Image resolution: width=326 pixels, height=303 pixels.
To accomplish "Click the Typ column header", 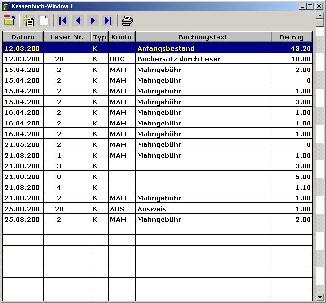I will [x=100, y=37].
